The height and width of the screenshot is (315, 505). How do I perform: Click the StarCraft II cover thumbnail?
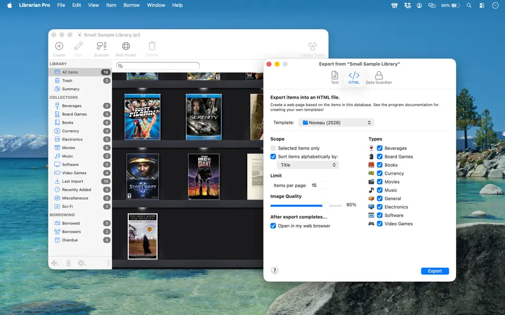click(143, 177)
